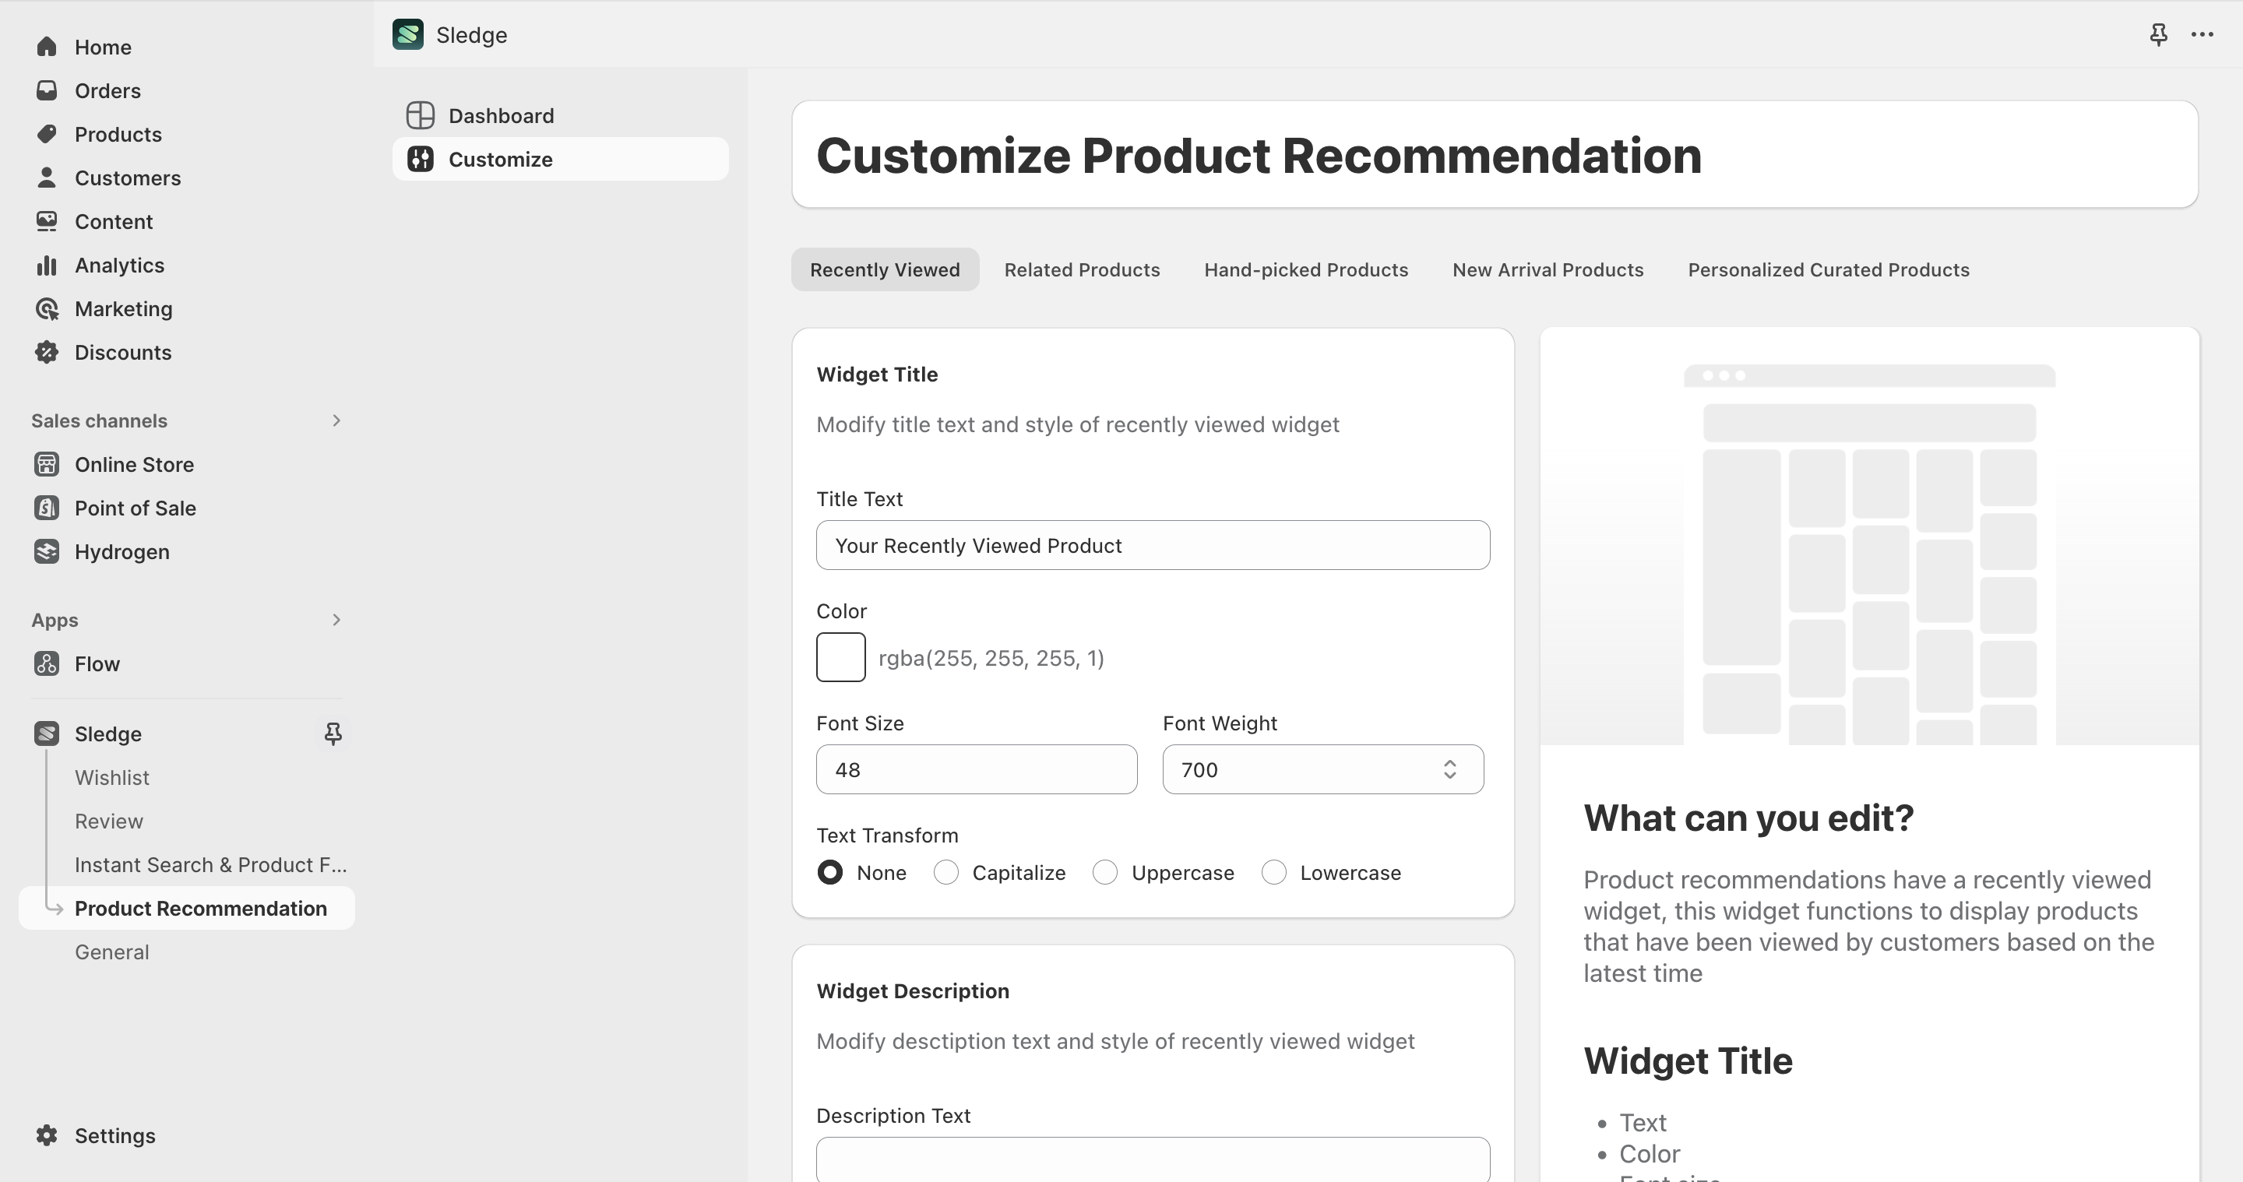Switch to Related Products tab
Image resolution: width=2243 pixels, height=1182 pixels.
1082,270
